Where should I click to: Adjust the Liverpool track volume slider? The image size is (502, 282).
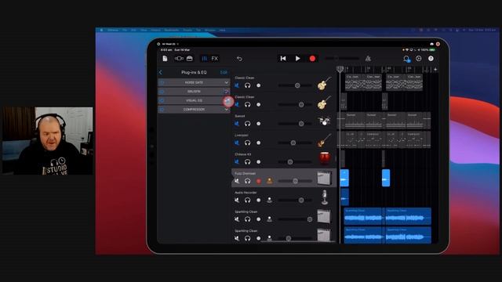(x=295, y=143)
